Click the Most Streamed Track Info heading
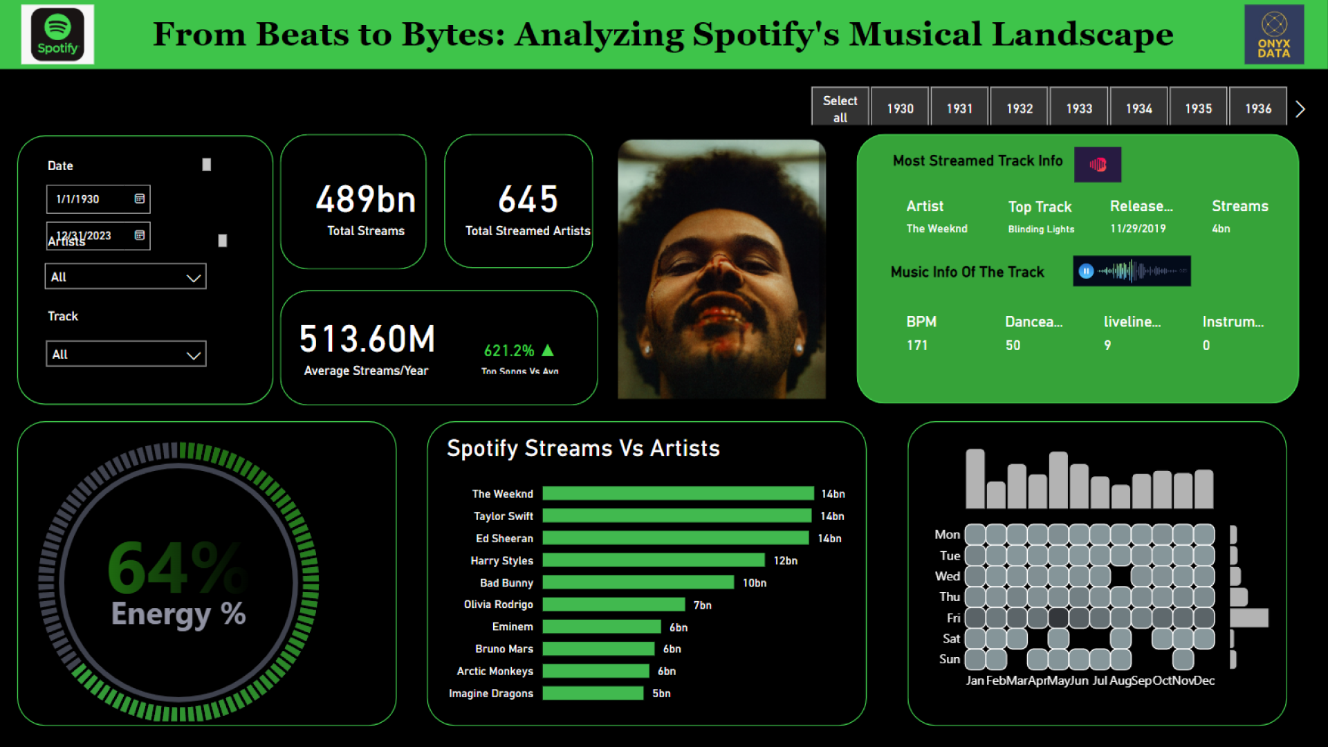Image resolution: width=1328 pixels, height=747 pixels. point(977,160)
